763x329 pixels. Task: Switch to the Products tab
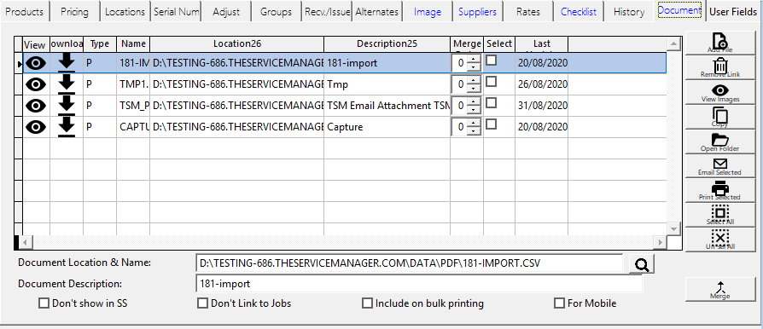[x=25, y=12]
